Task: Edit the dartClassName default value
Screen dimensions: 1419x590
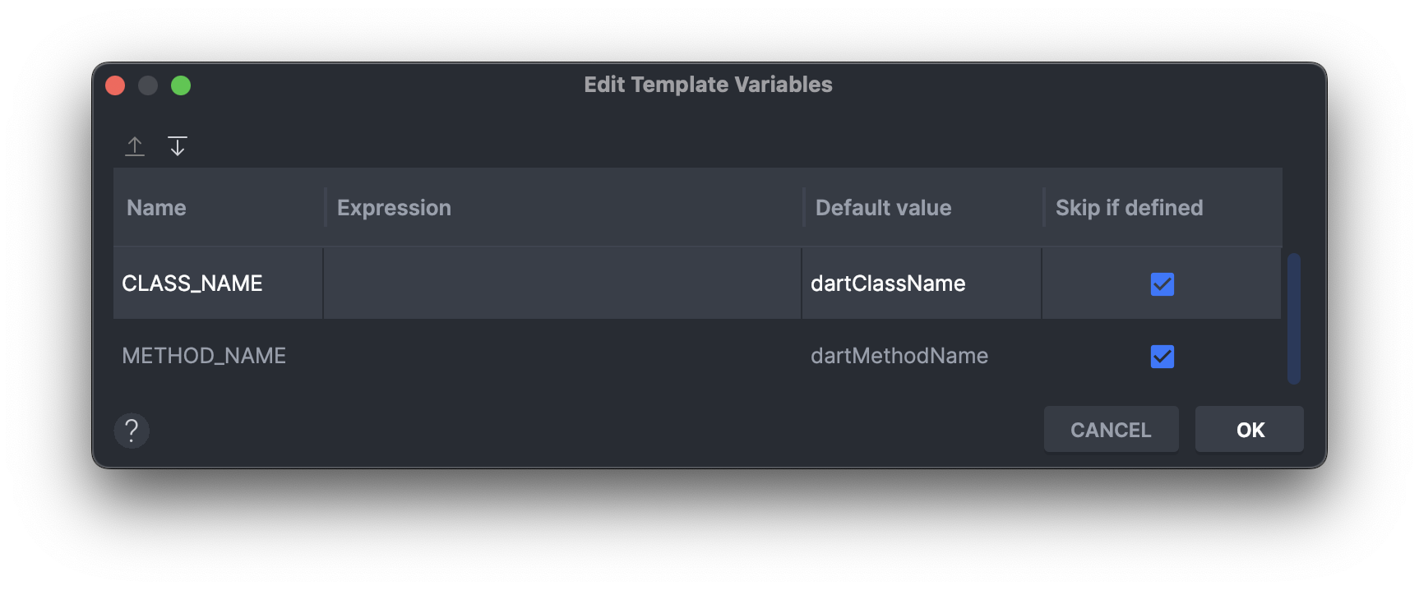Action: pos(922,283)
